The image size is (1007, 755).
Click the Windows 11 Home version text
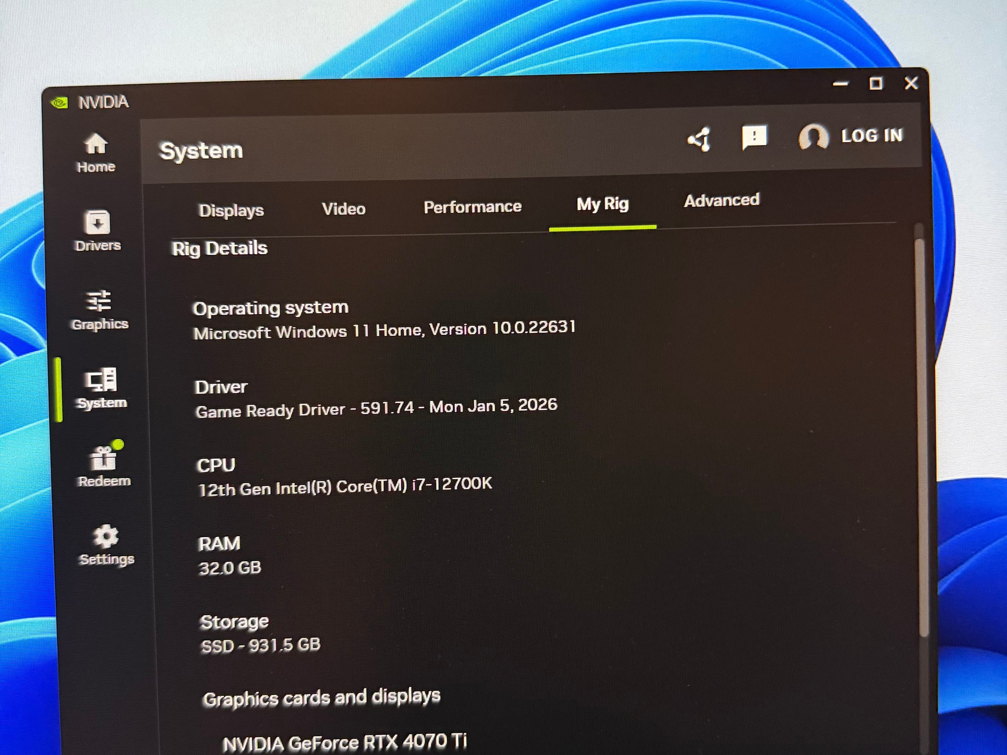(385, 330)
